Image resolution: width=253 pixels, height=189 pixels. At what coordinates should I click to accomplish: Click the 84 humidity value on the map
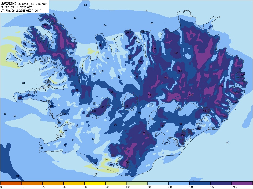click(x=105, y=25)
